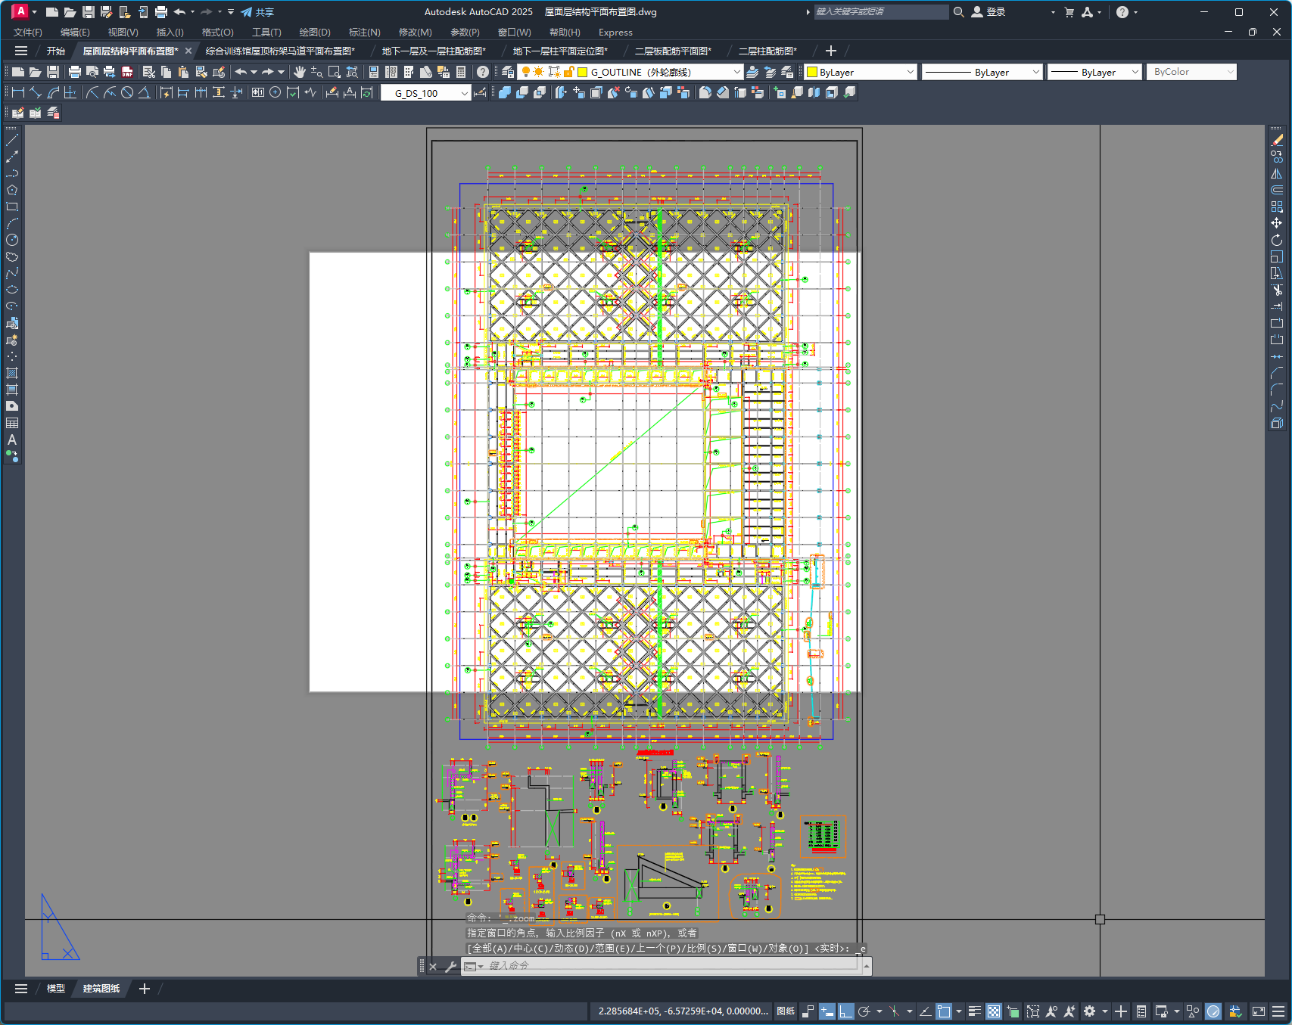Toggle ortho mode in status bar
Viewport: 1292px width, 1025px height.
(845, 1011)
